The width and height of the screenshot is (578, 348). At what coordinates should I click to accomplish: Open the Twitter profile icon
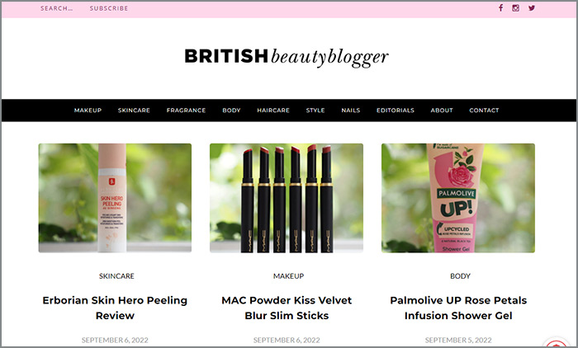[532, 7]
